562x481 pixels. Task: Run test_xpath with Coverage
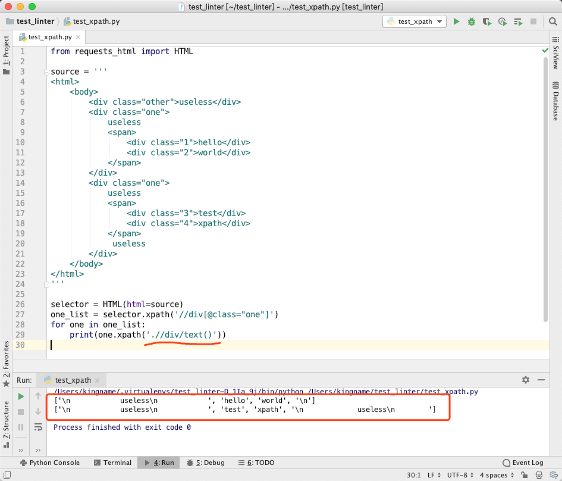pyautogui.click(x=486, y=21)
